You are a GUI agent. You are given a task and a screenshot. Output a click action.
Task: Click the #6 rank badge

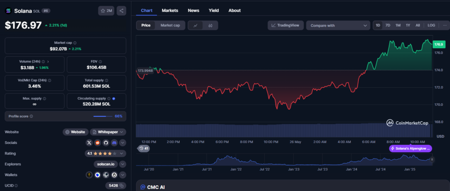[x=46, y=11]
